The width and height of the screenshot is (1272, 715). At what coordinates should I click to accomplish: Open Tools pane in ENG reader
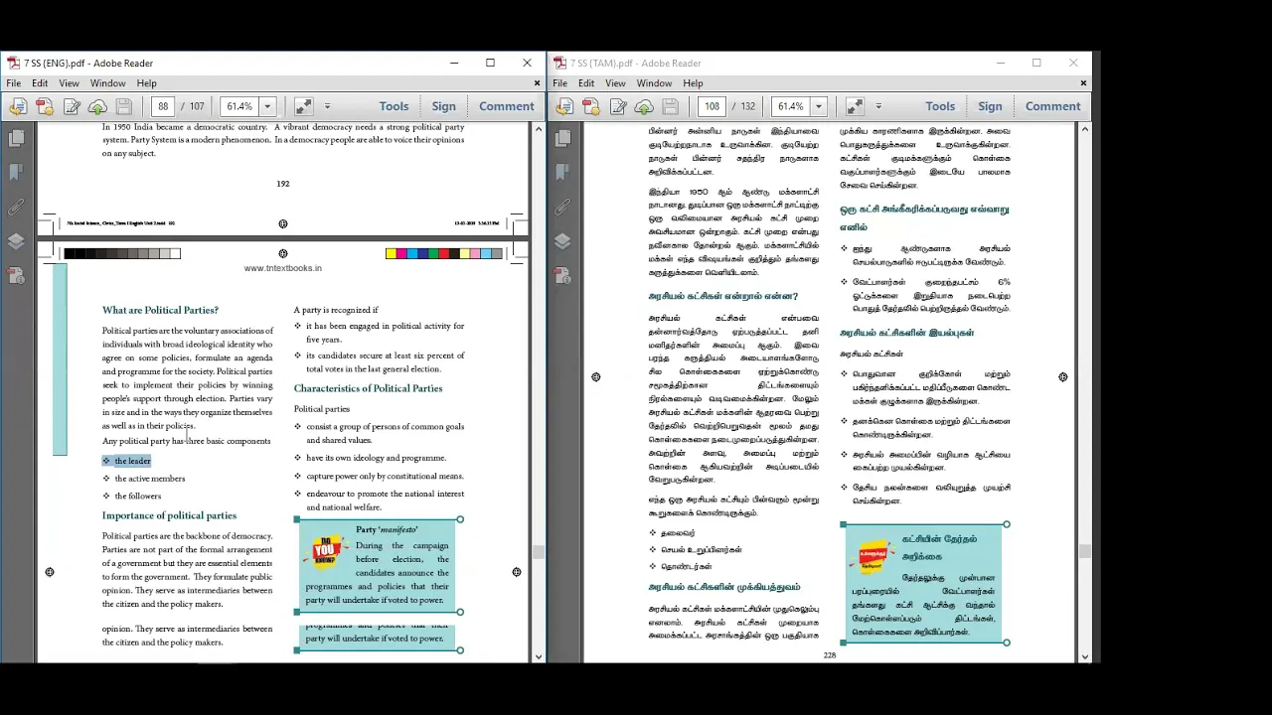(394, 106)
